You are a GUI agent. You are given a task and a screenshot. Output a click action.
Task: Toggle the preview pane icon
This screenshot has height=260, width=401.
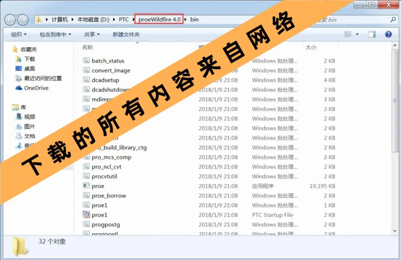coord(372,34)
